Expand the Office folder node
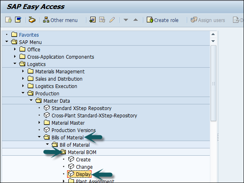The image size is (244, 183). (x=15, y=49)
